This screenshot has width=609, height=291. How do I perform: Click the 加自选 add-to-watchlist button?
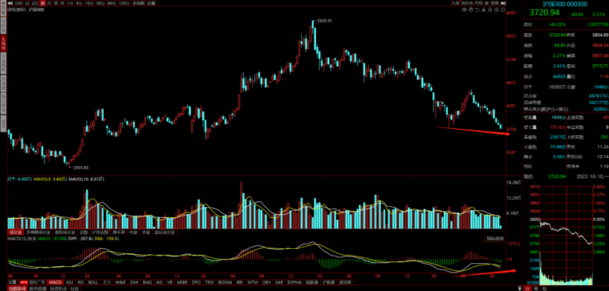466,3
